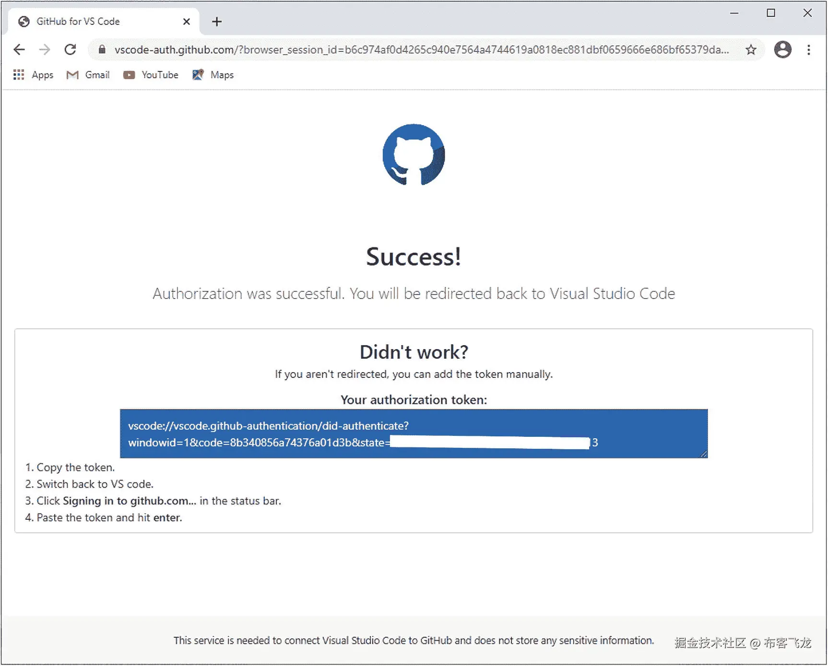Minimize the Chrome window

tap(734, 13)
